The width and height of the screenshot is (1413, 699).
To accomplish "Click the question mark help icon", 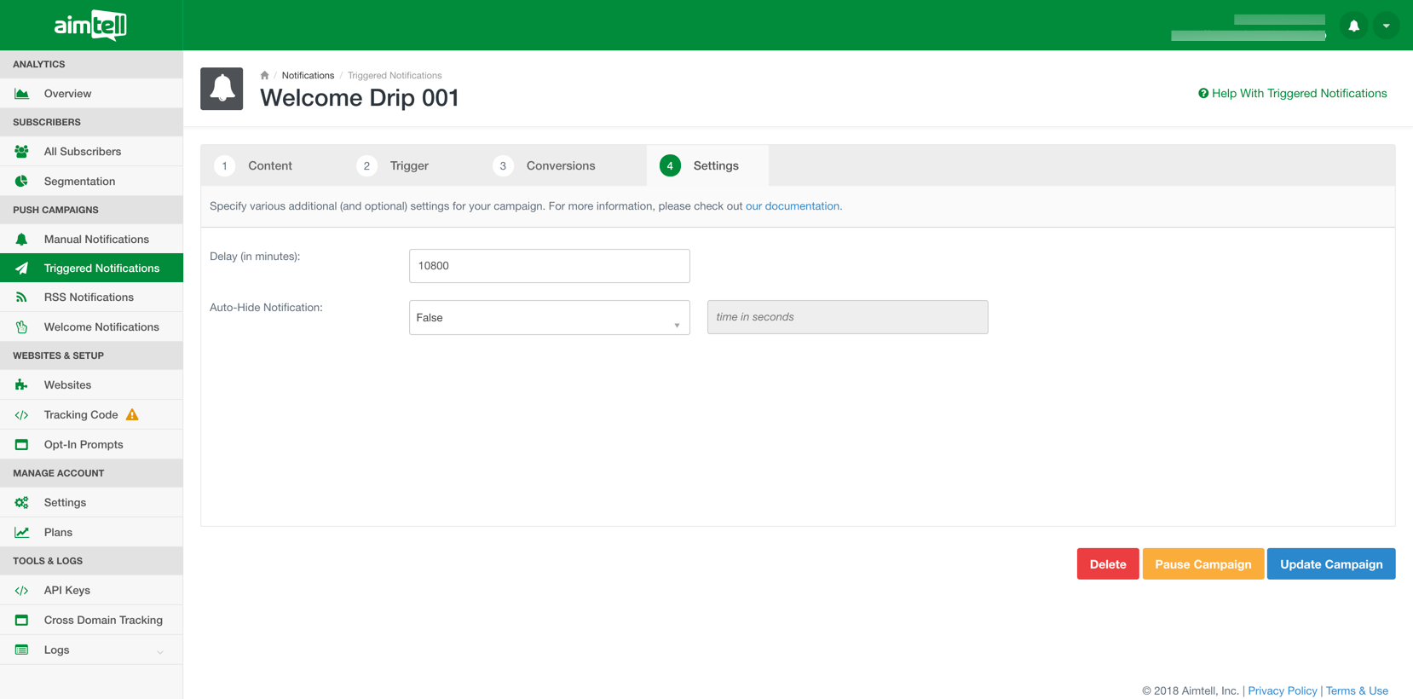I will [x=1203, y=93].
